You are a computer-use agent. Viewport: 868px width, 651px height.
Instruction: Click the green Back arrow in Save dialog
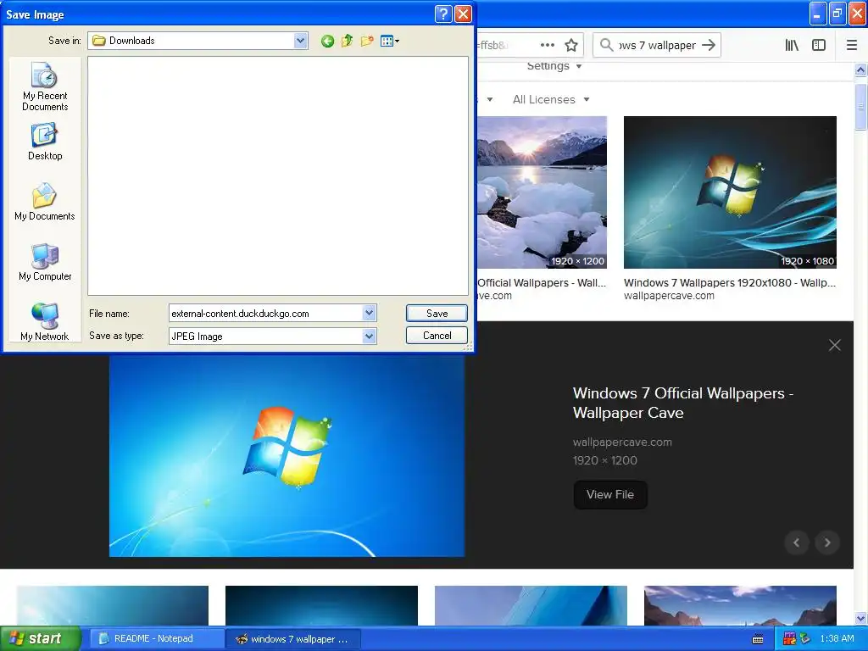tap(327, 41)
